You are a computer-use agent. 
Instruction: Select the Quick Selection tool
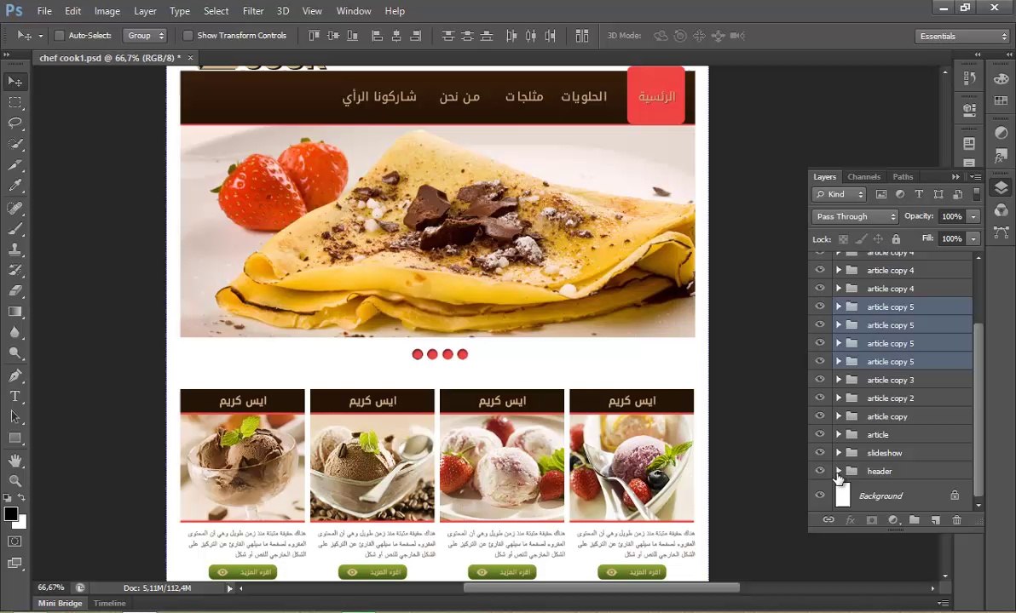14,144
